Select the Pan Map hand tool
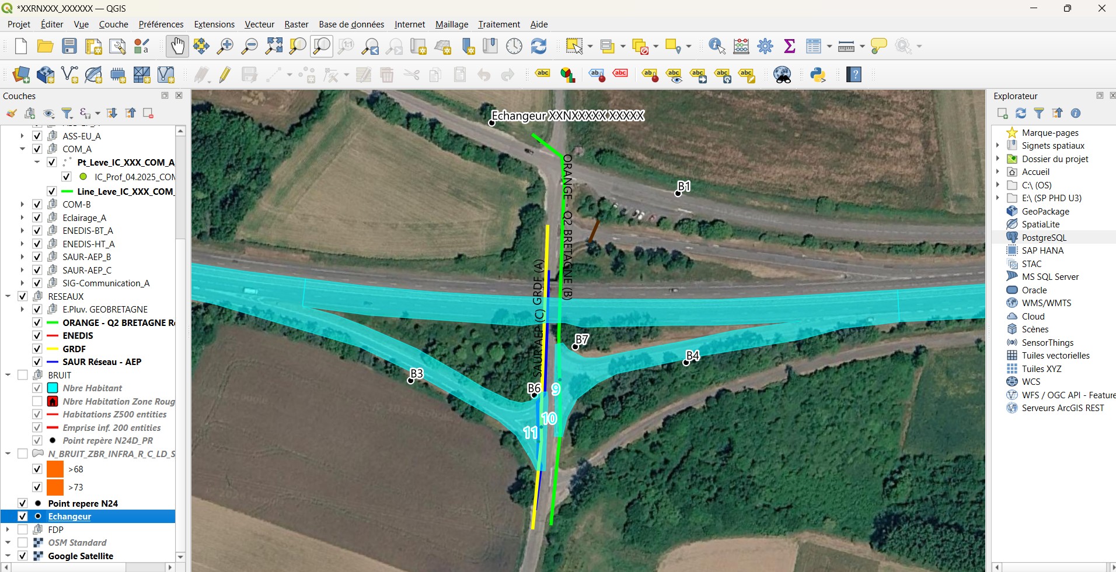Screen dimensions: 1116x572 tap(177, 46)
